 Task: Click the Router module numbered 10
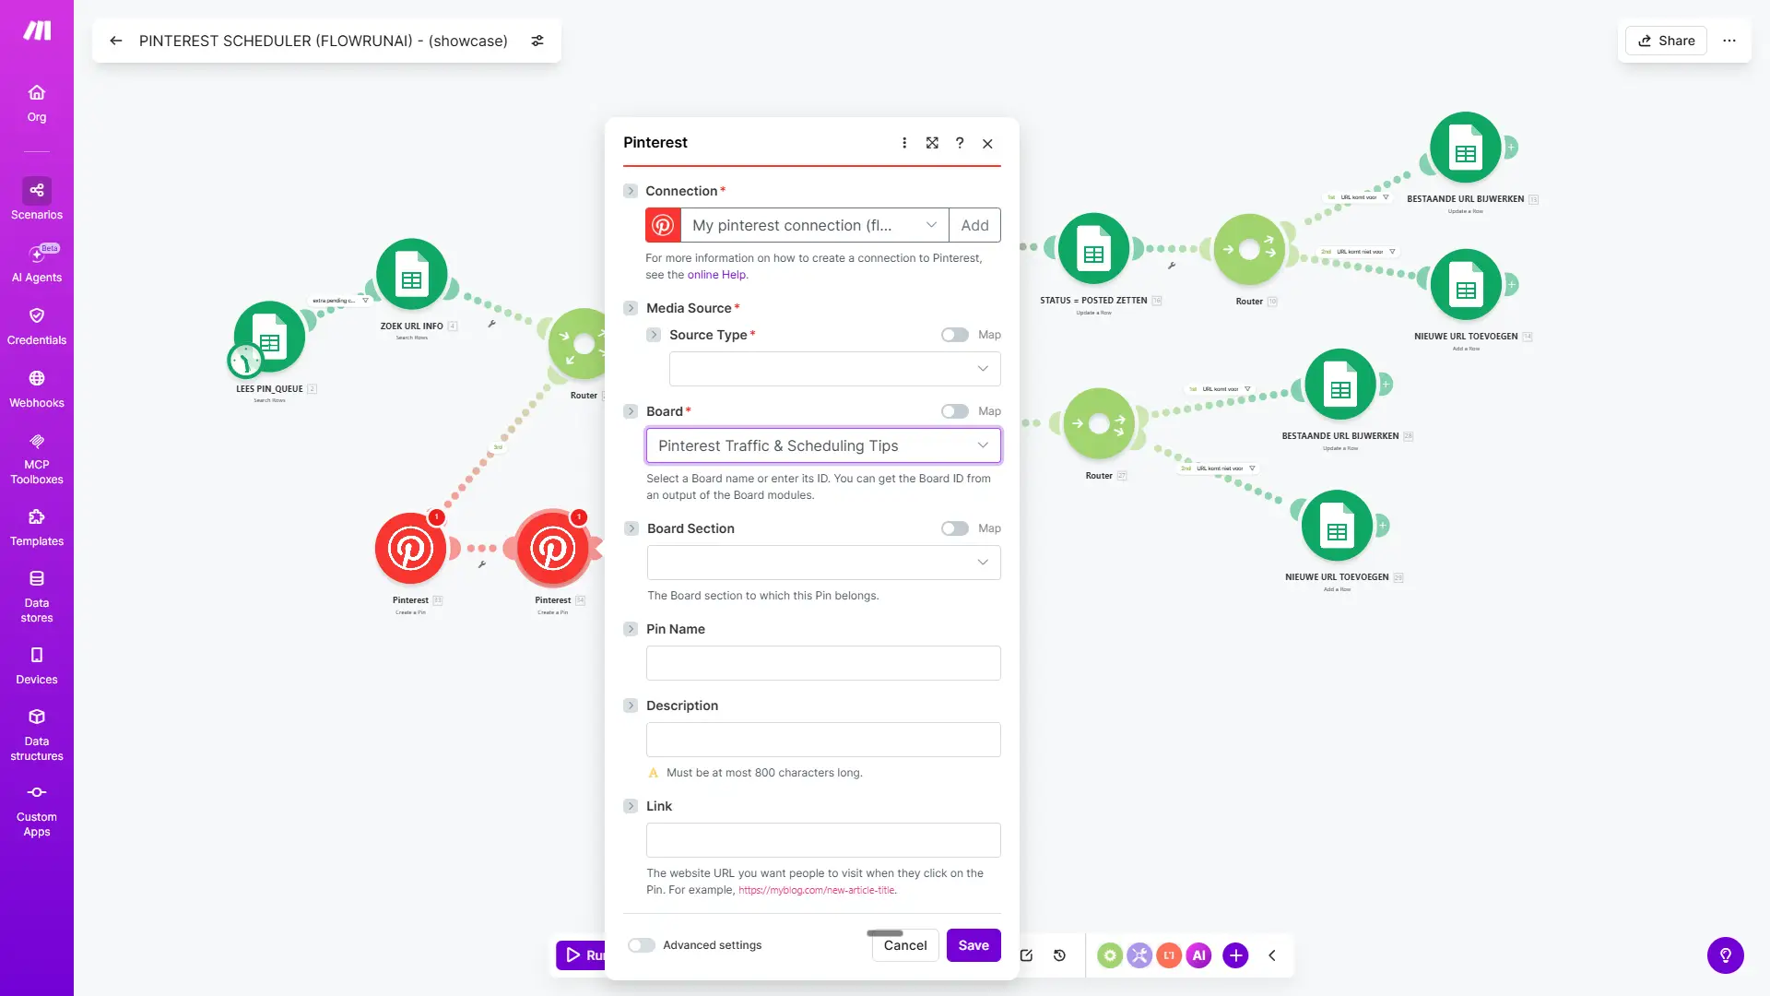[x=1249, y=249]
